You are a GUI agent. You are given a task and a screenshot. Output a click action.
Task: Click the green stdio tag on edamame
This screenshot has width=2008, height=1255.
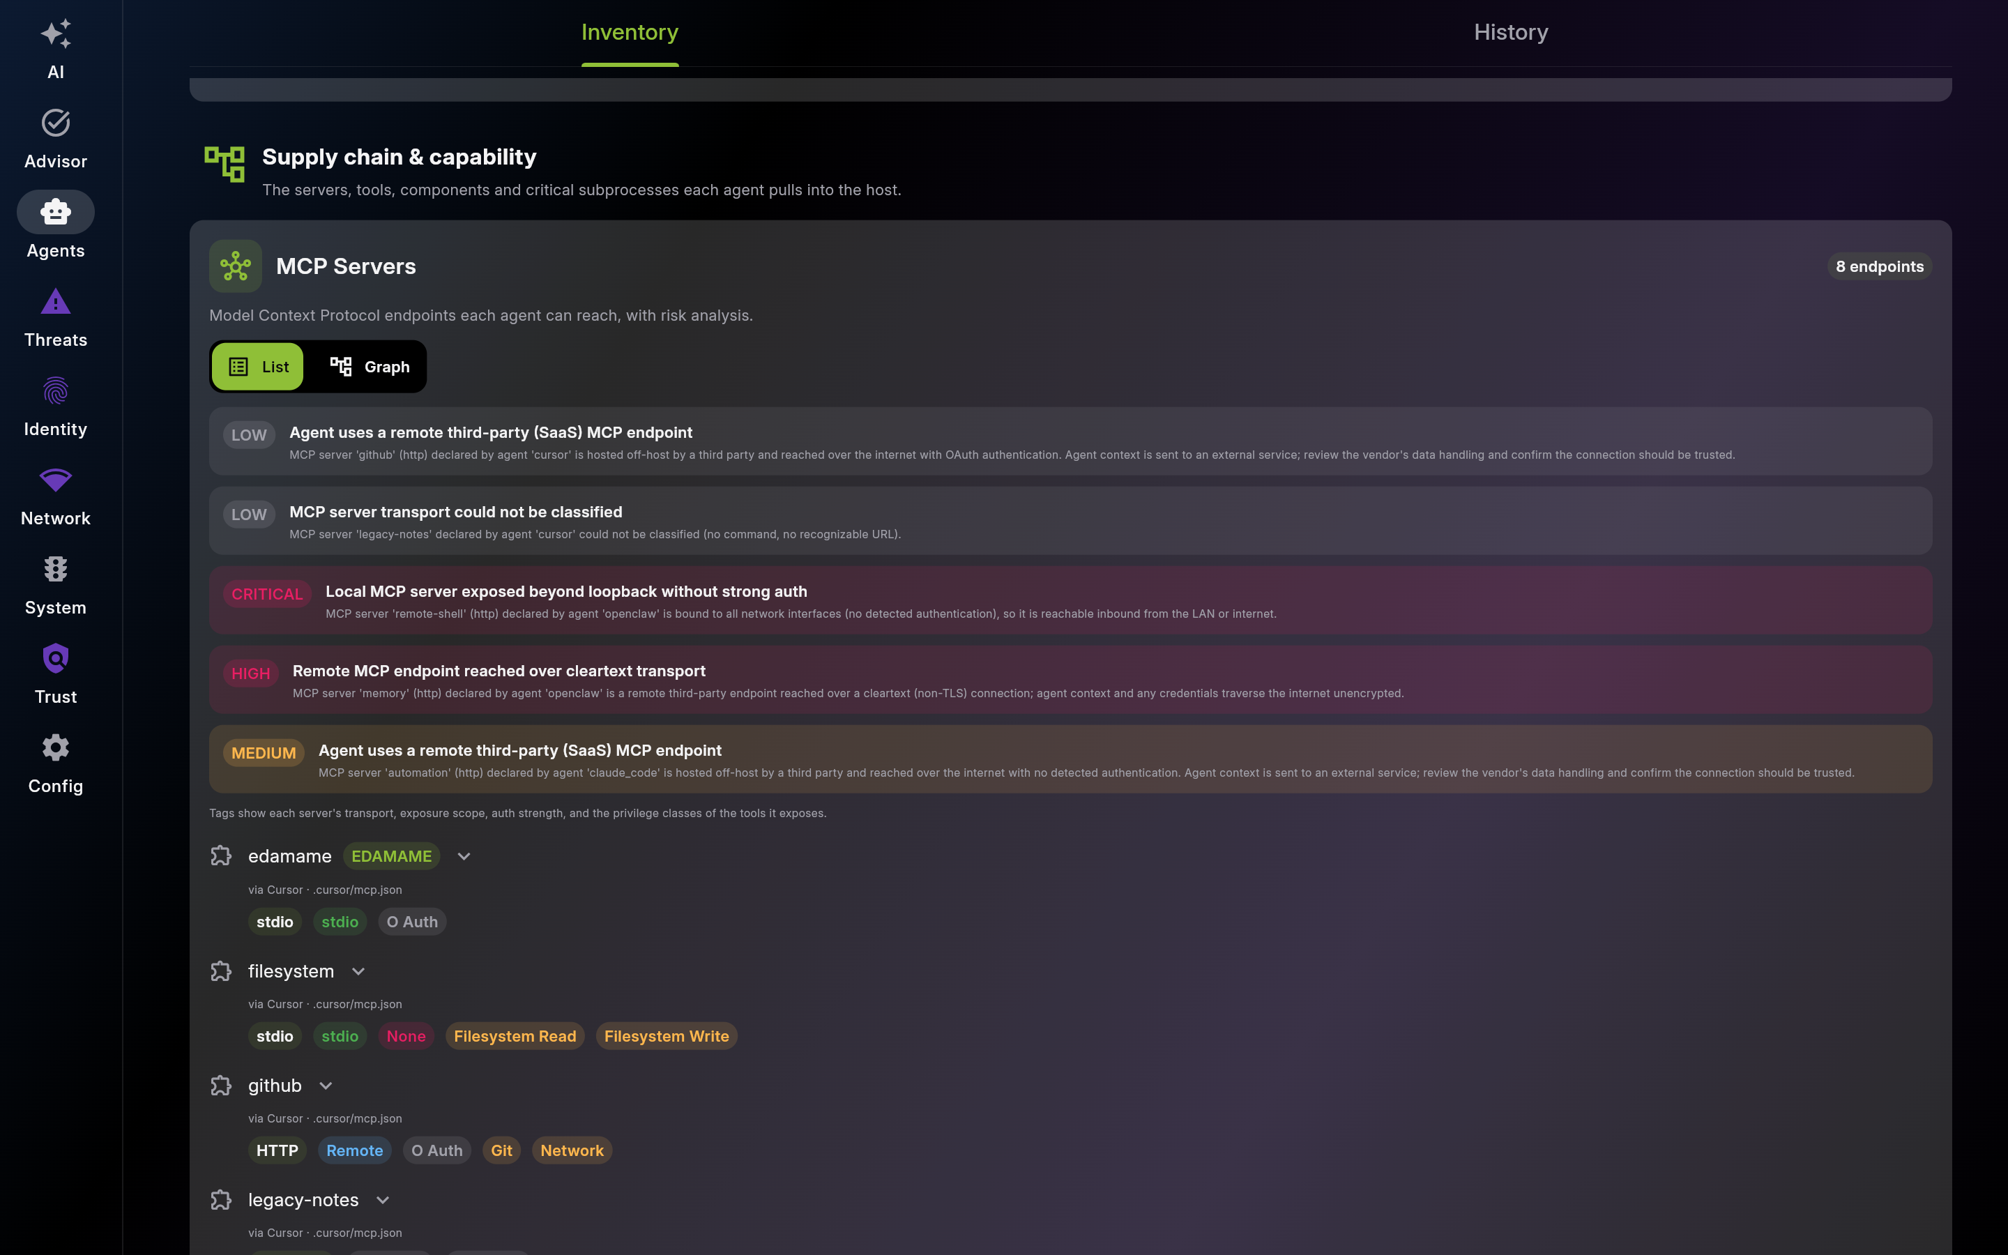(x=340, y=922)
